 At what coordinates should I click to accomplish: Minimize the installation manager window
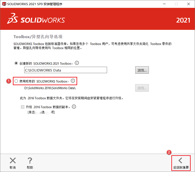[164, 4]
